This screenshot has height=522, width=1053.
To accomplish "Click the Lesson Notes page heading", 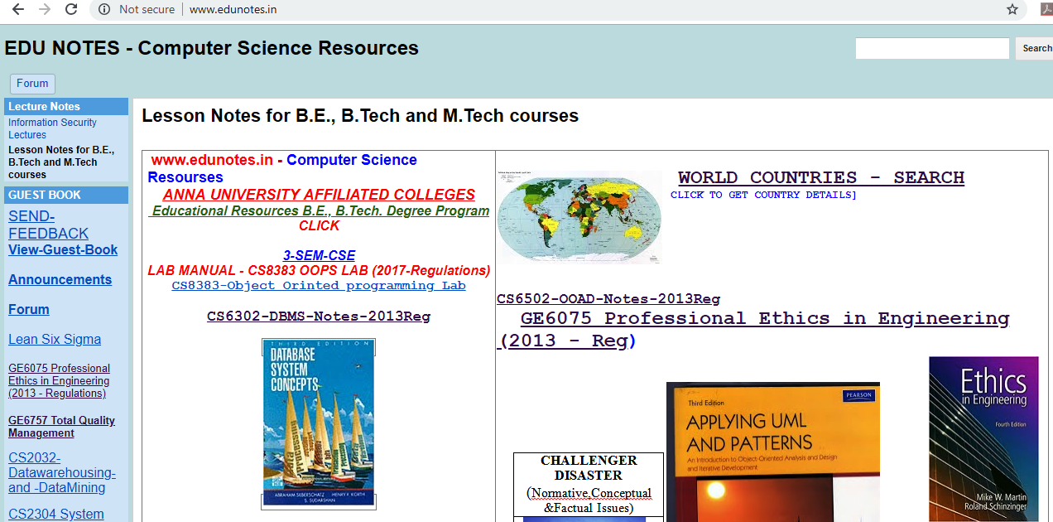I will click(360, 115).
